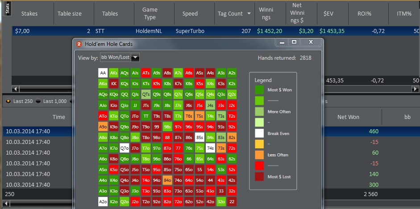Sort by the ROI% column header
This screenshot has width=420, height=209.
click(x=364, y=14)
